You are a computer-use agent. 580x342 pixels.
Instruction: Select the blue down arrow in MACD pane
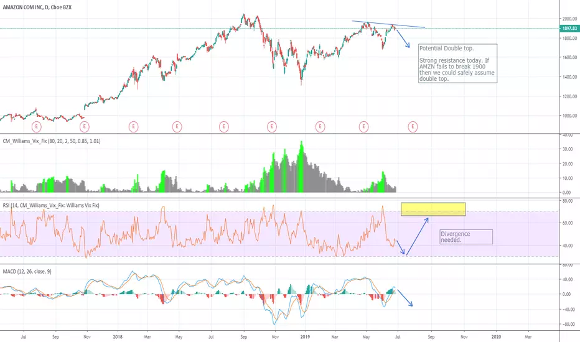tap(403, 297)
